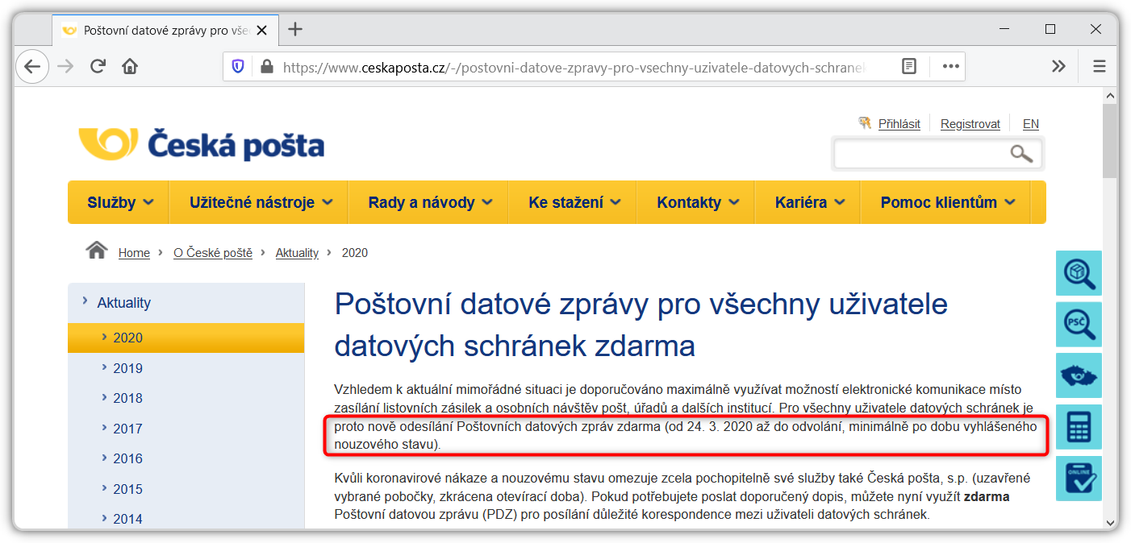Click the search magnifier icon
Viewport: 1131px width, 543px height.
(x=1021, y=153)
